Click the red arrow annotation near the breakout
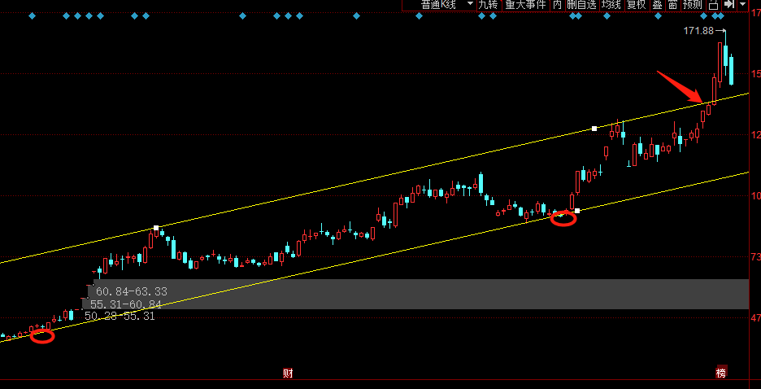761x389 pixels. (x=680, y=86)
